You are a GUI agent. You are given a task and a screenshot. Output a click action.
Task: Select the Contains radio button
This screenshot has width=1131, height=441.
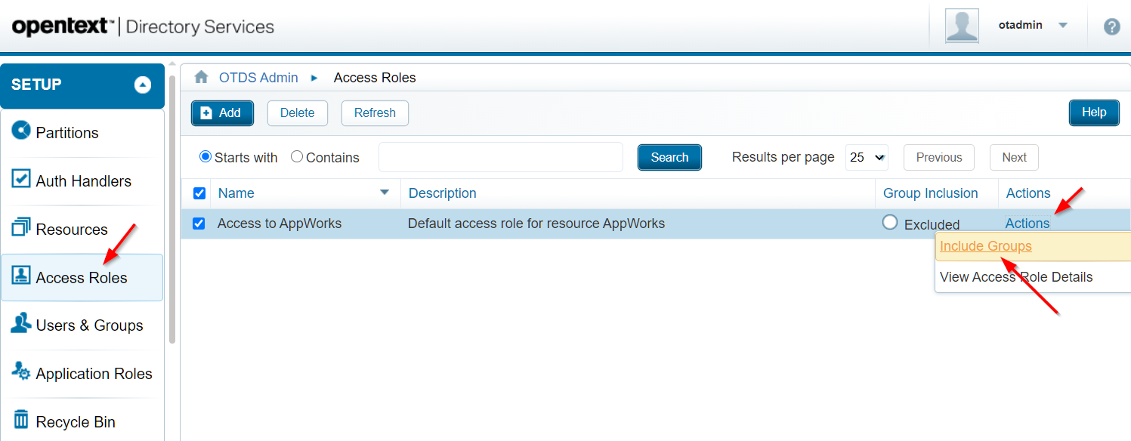point(297,156)
